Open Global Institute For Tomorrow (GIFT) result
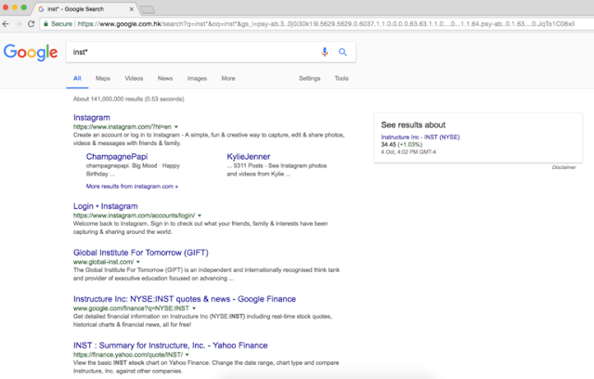This screenshot has width=594, height=379. click(x=141, y=253)
